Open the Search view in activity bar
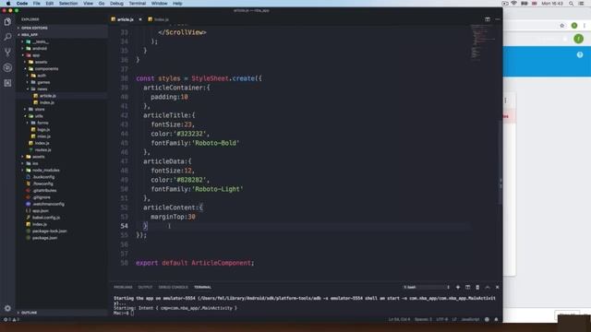The image size is (591, 332). (x=7, y=37)
